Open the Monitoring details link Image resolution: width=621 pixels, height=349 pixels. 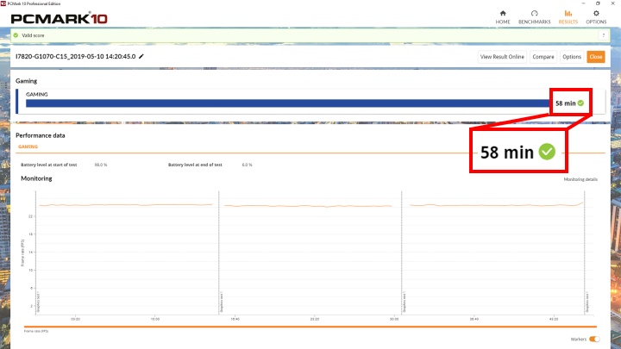(580, 179)
